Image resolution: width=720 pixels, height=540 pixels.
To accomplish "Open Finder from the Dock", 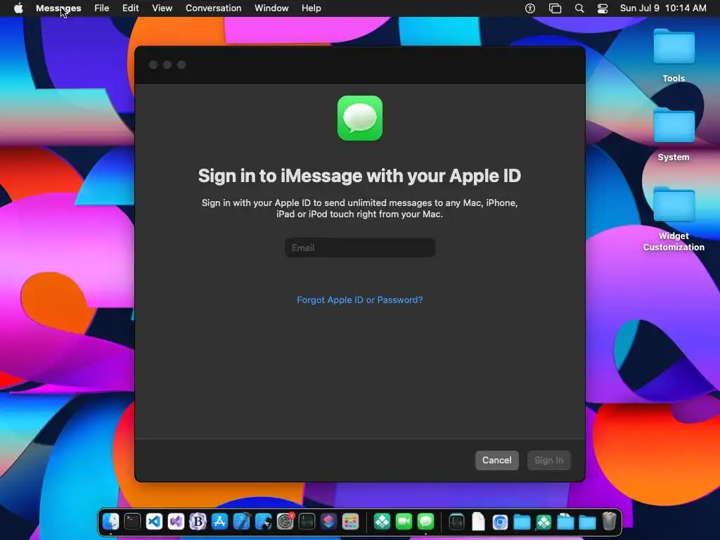I will point(110,522).
